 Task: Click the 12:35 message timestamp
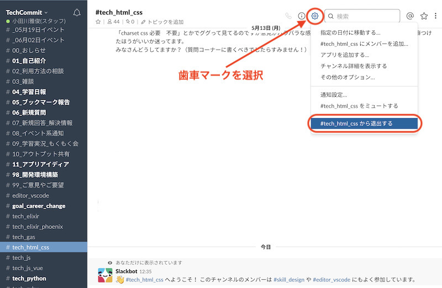coord(145,271)
